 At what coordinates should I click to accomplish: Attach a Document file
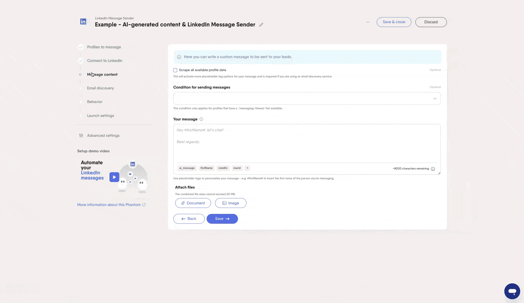[x=193, y=203]
